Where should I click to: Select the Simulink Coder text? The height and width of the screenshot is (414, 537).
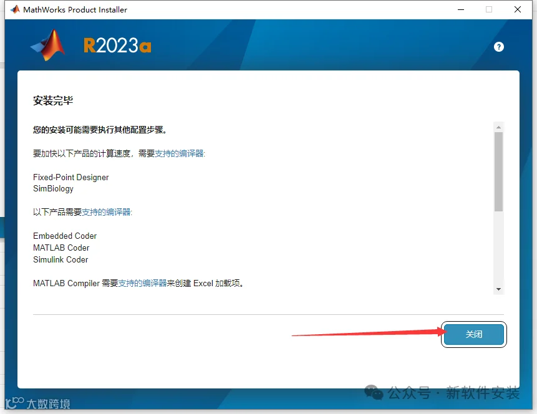pyautogui.click(x=60, y=259)
